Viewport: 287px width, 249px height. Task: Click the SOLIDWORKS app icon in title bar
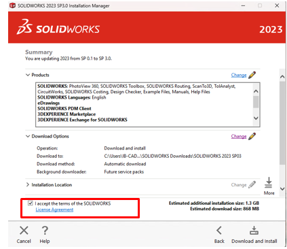coord(13,5)
